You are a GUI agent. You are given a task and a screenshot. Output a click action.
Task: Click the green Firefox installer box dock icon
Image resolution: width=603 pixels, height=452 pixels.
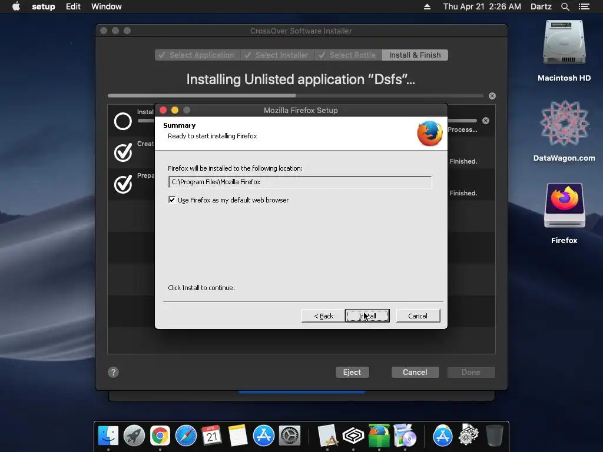click(379, 436)
